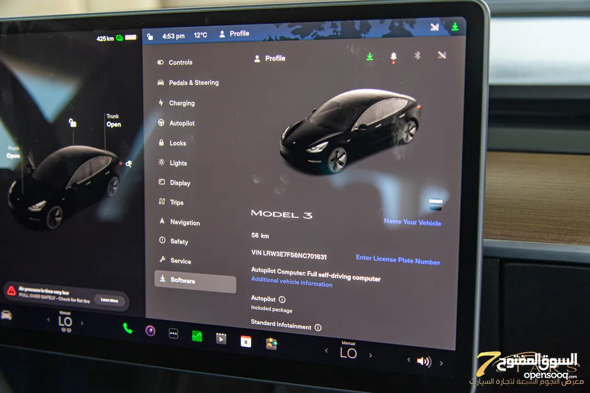The width and height of the screenshot is (590, 393).
Task: Open Additional vehicle information link
Action: (292, 282)
